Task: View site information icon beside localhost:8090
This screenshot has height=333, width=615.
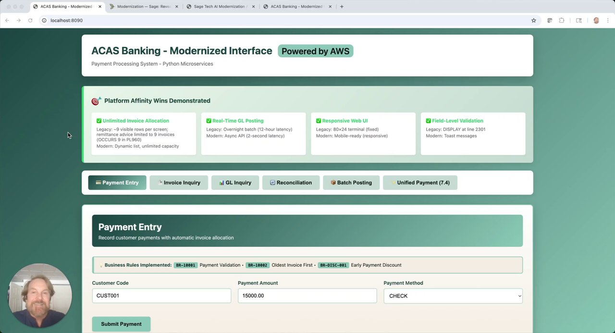Action: click(x=44, y=21)
